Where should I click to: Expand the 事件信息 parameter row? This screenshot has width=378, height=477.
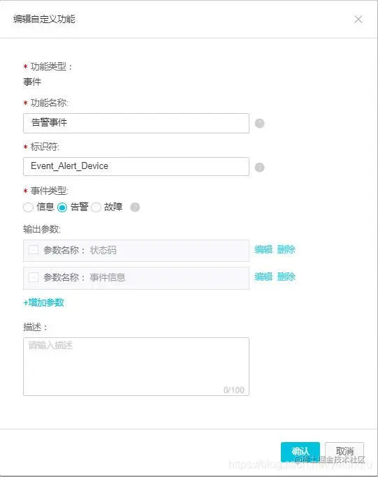(33, 277)
